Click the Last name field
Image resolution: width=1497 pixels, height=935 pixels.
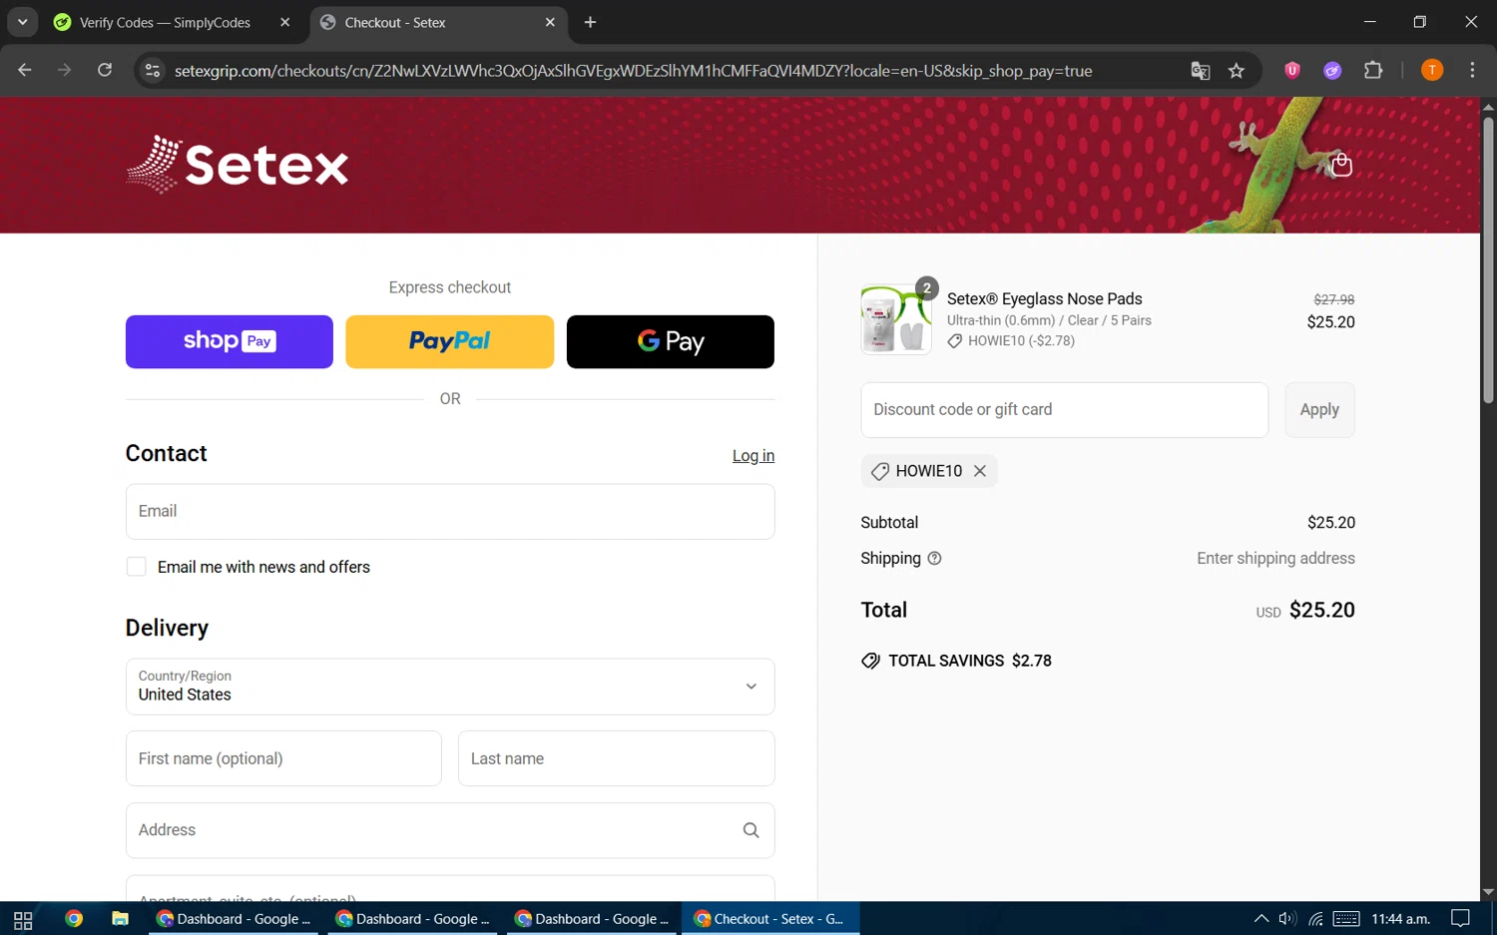(x=617, y=758)
